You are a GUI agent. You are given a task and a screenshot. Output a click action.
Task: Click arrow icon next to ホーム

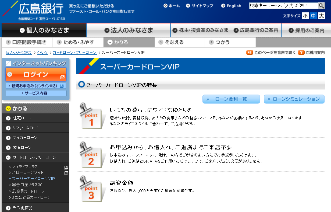tap(165, 6)
